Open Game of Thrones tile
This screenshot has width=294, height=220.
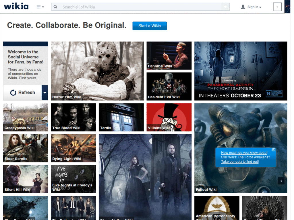264,208
